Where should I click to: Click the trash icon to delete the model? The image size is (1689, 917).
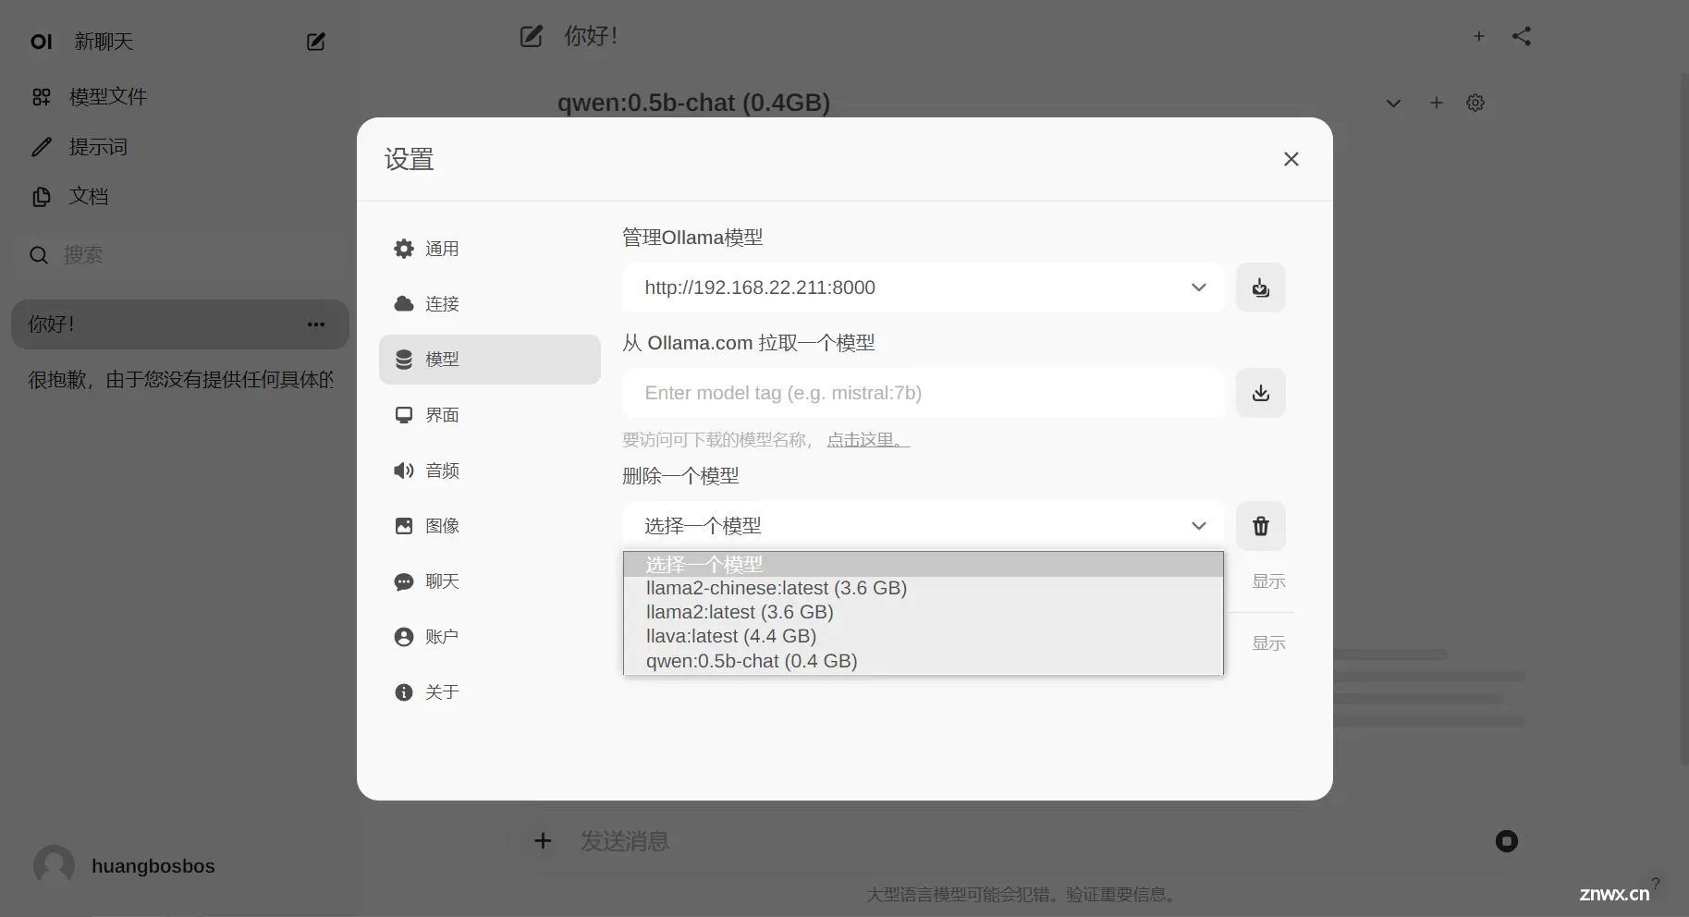[1261, 526]
